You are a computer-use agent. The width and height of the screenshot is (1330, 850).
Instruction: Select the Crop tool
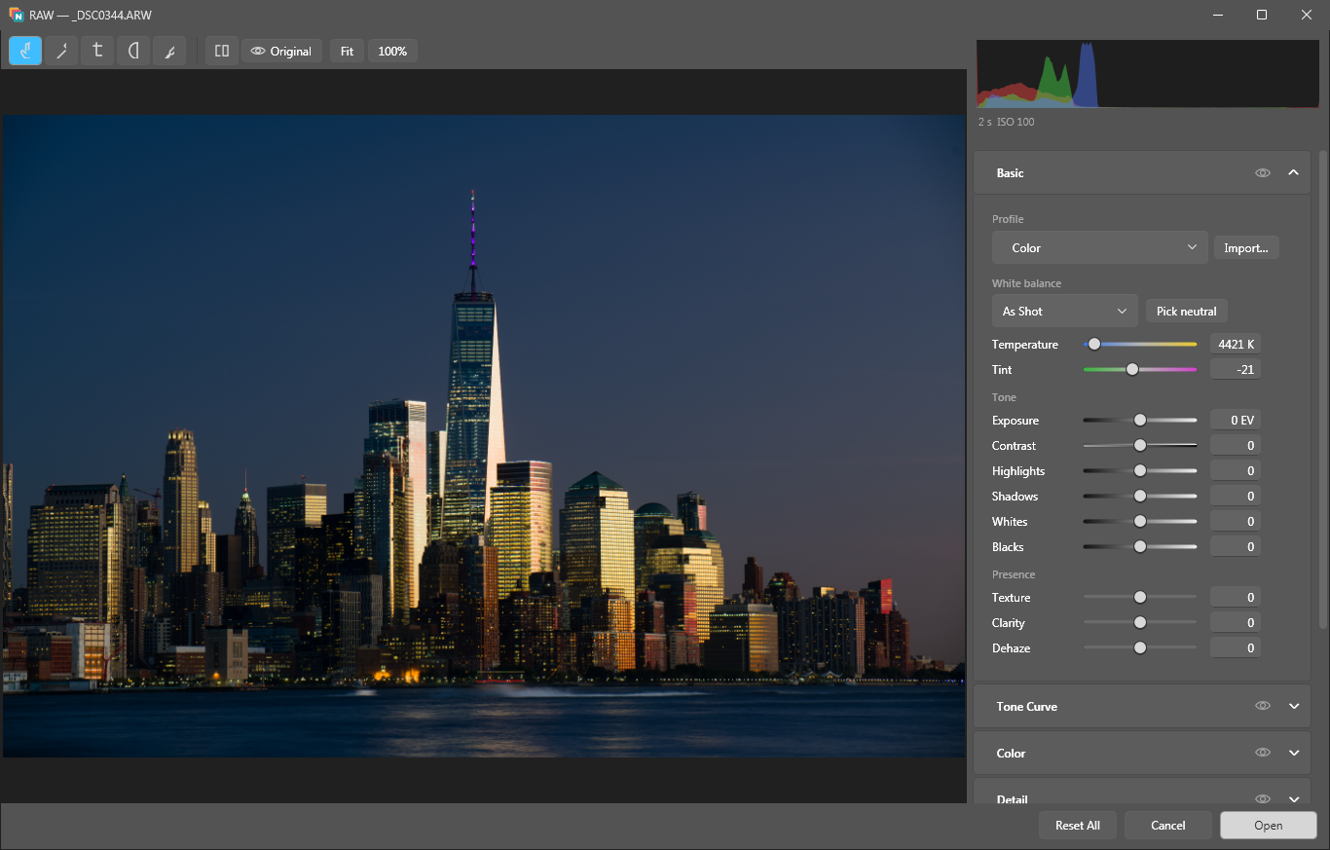[x=97, y=51]
